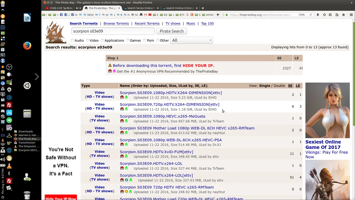The image size is (355, 200).
Task: Open the BTC bookmark in toolbar
Action: pos(180,15)
